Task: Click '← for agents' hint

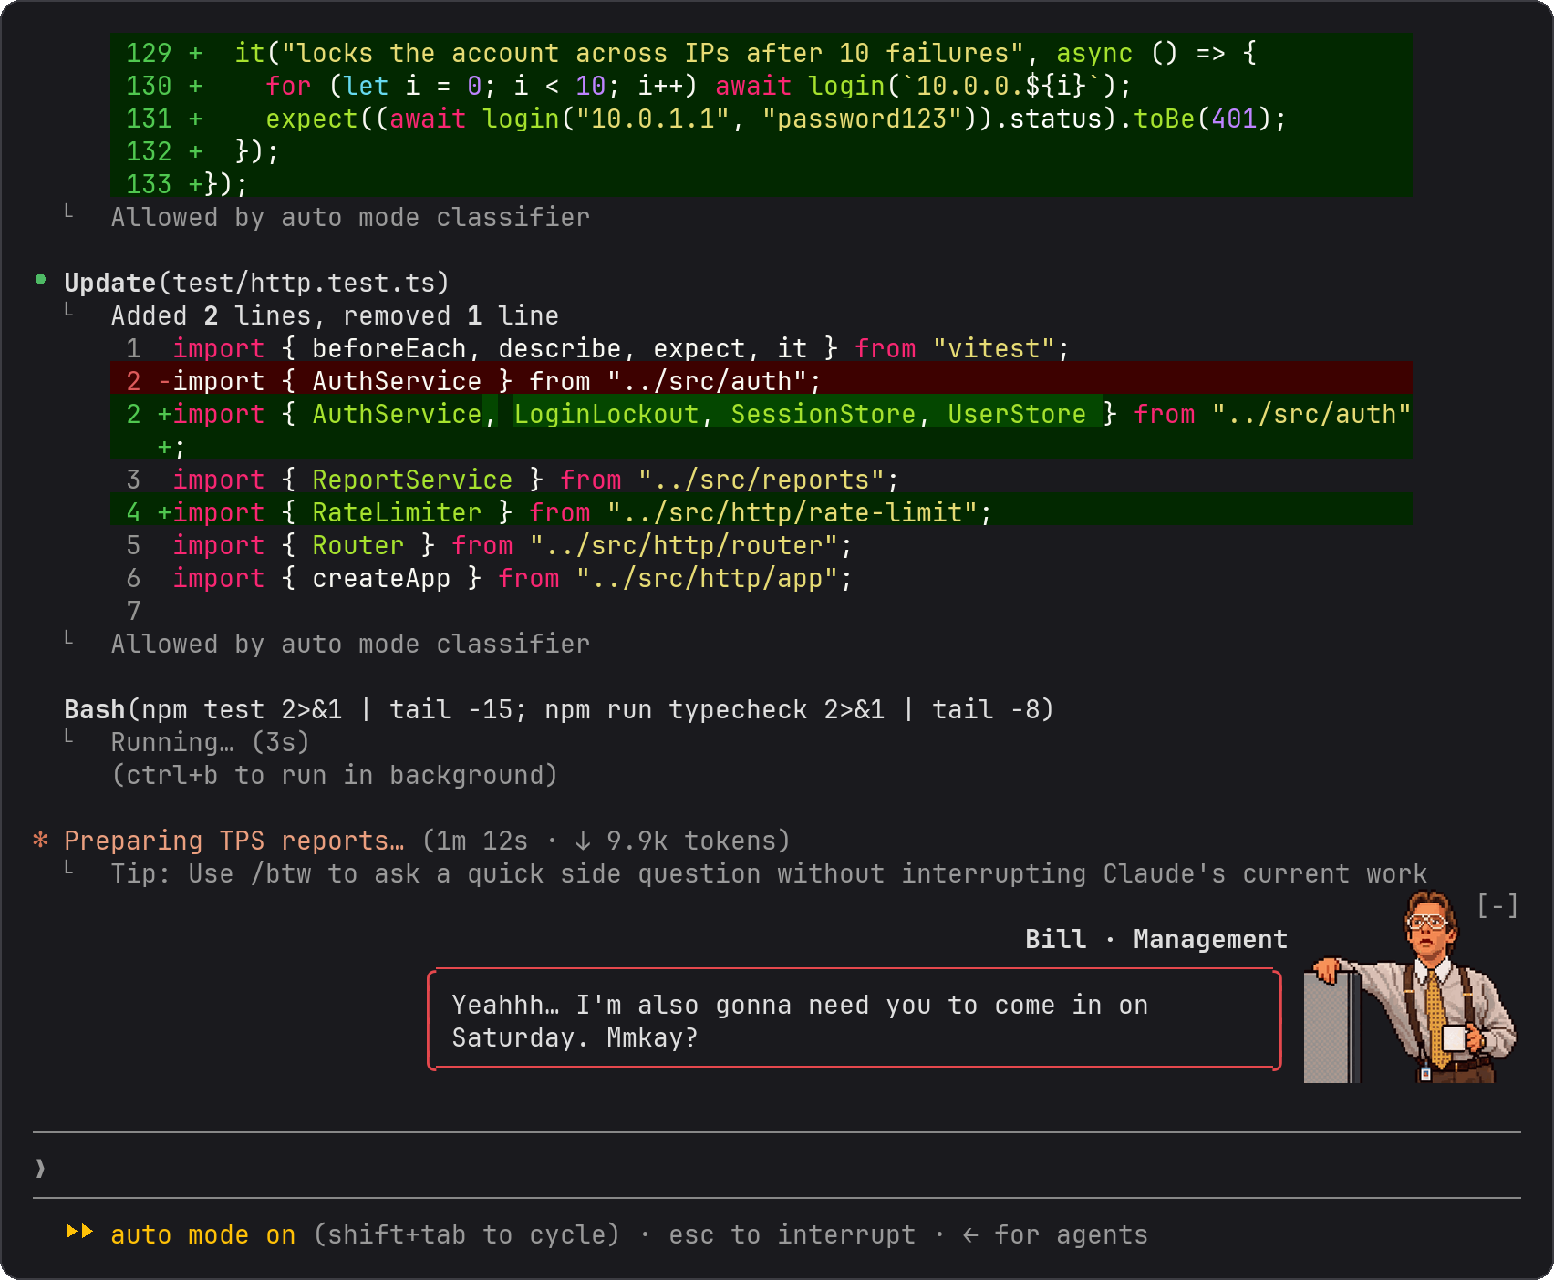Action: tap(1055, 1234)
